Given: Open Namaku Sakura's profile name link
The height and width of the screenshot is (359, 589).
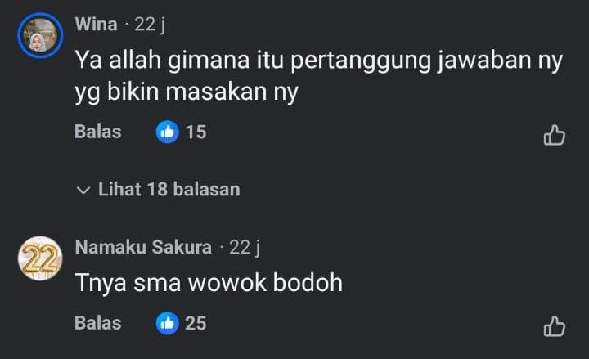Looking at the screenshot, I should 143,247.
